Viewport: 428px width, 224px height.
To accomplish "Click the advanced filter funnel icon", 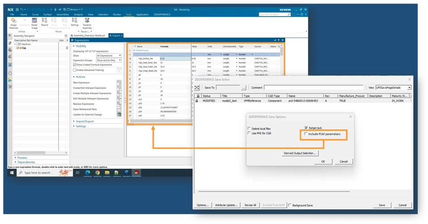I will pos(119,70).
